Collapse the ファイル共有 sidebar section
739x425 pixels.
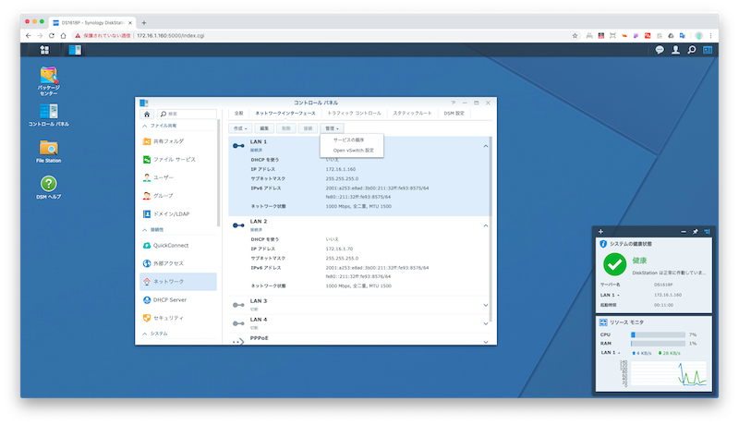(145, 126)
